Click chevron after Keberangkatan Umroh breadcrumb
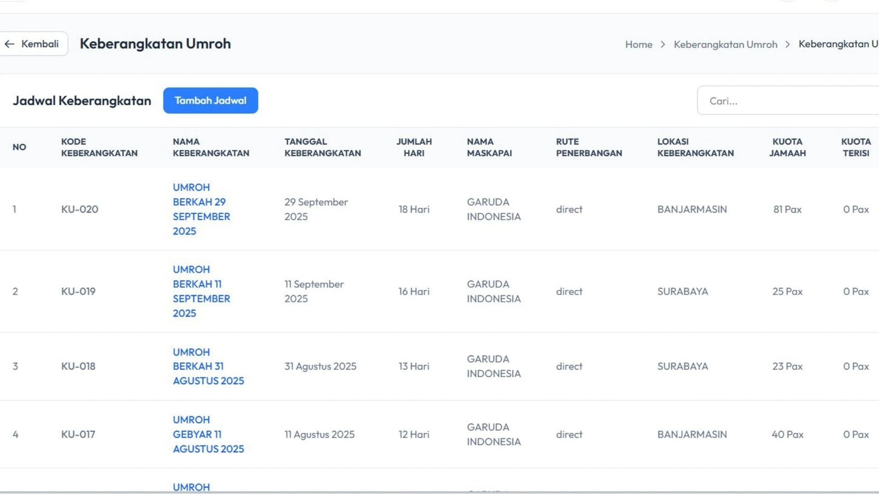The image size is (879, 494). (x=787, y=44)
